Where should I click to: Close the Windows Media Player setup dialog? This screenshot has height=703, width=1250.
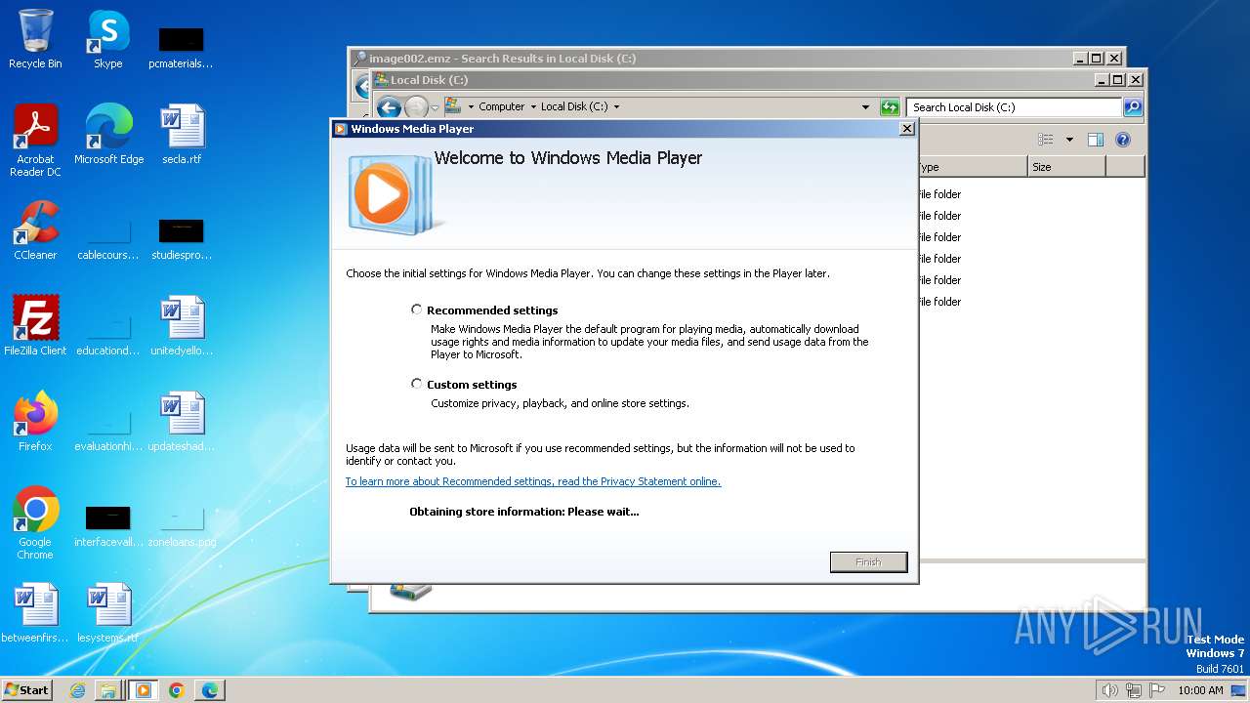[906, 128]
